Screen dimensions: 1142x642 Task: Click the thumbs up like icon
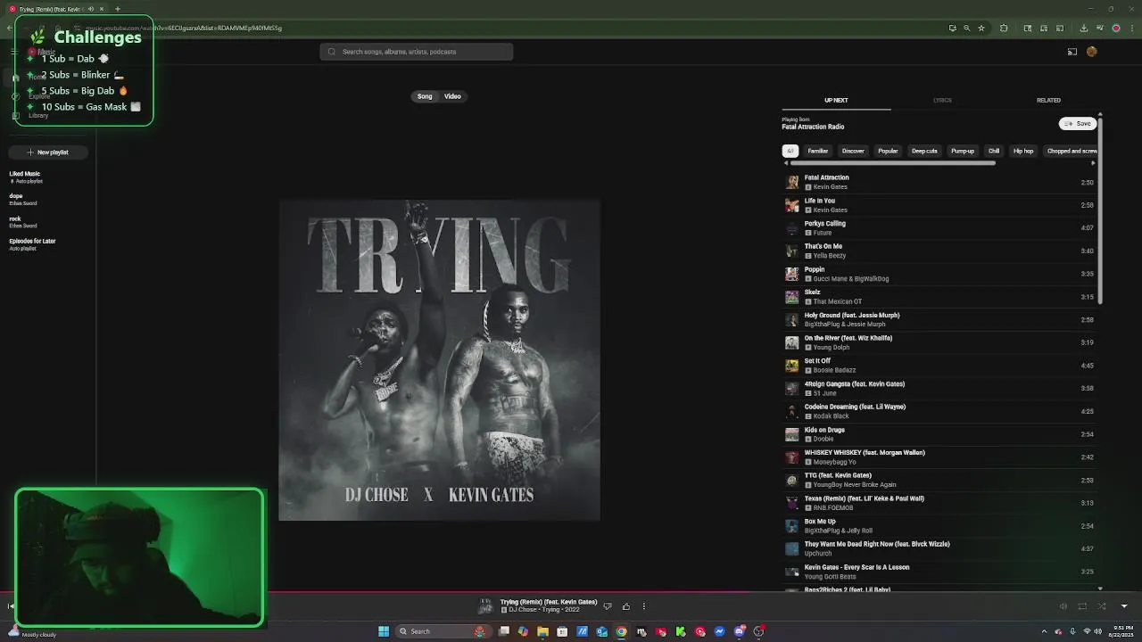(x=626, y=606)
